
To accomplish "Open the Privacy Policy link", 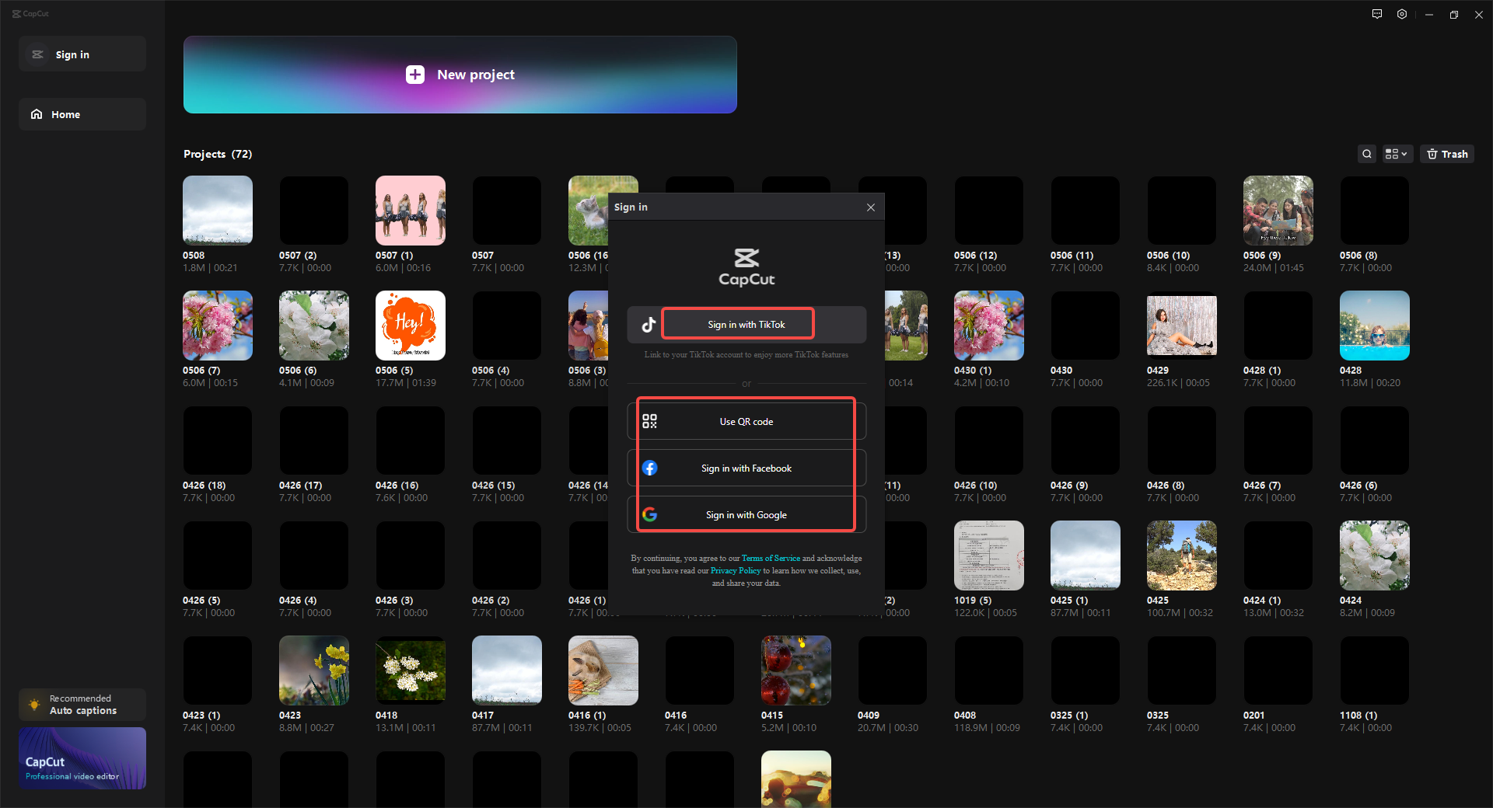I will coord(736,570).
